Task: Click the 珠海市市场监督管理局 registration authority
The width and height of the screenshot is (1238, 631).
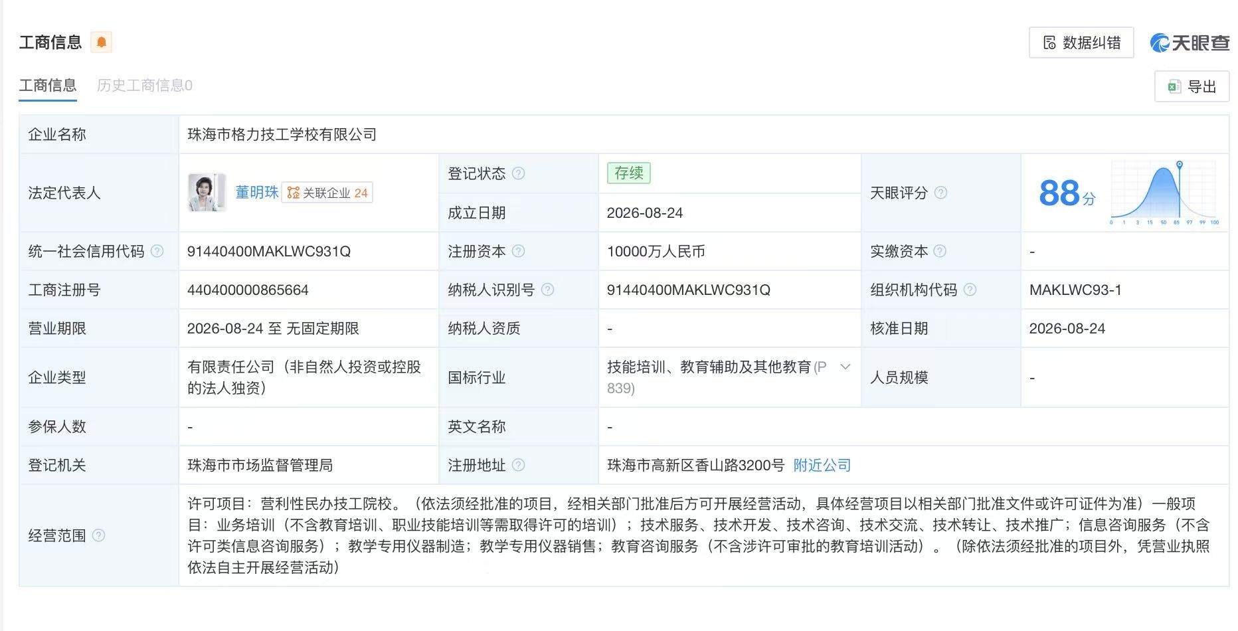Action: coord(260,465)
